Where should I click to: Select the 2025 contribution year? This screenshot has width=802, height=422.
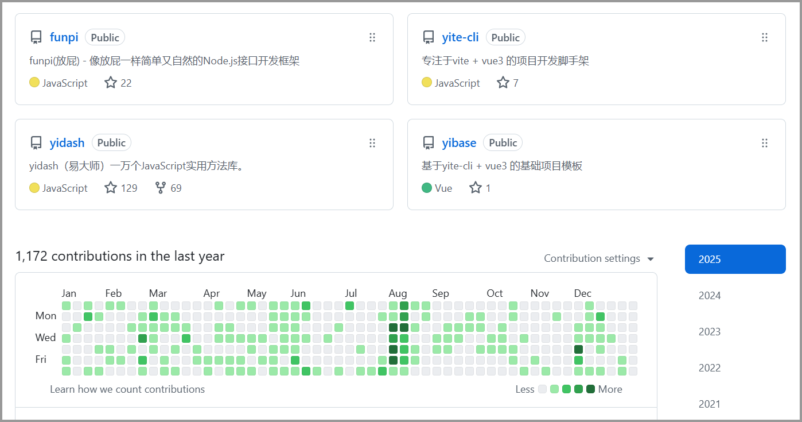tap(735, 260)
